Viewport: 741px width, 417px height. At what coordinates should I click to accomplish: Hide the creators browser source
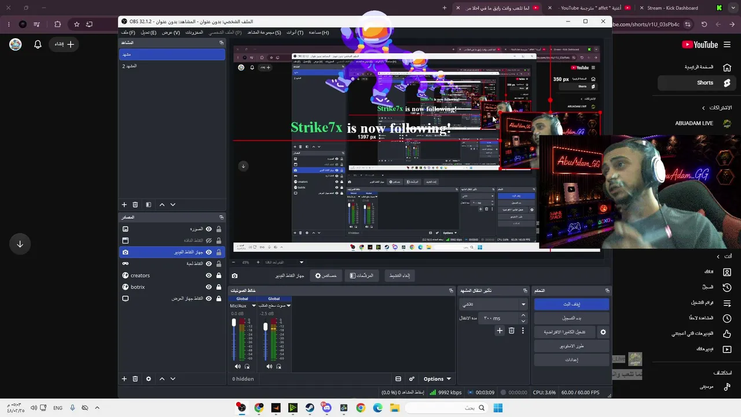tap(209, 275)
